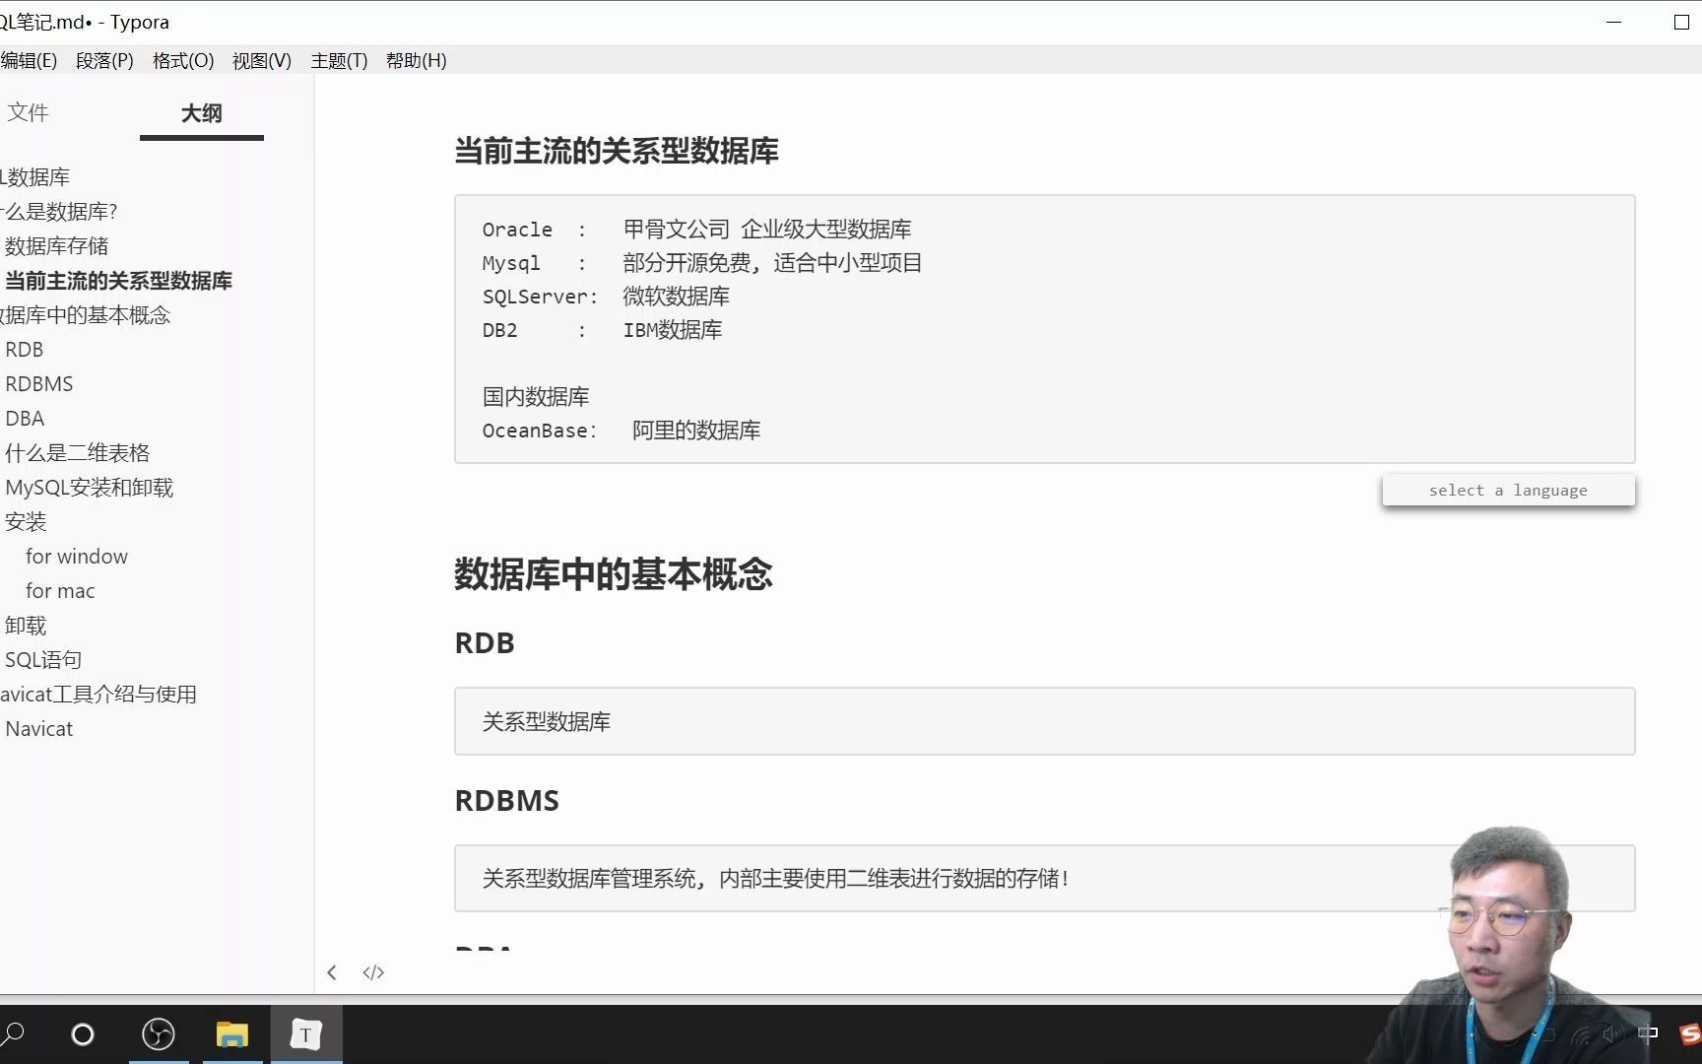Jump to SQL语句 in outline
The width and height of the screenshot is (1702, 1064).
43,660
